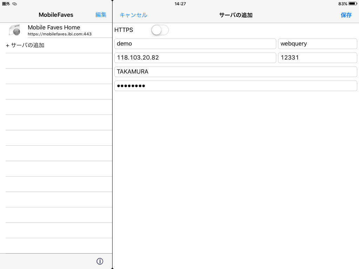
Task: Choose the + サーバの追加 row in sidebar
Action: (25, 45)
